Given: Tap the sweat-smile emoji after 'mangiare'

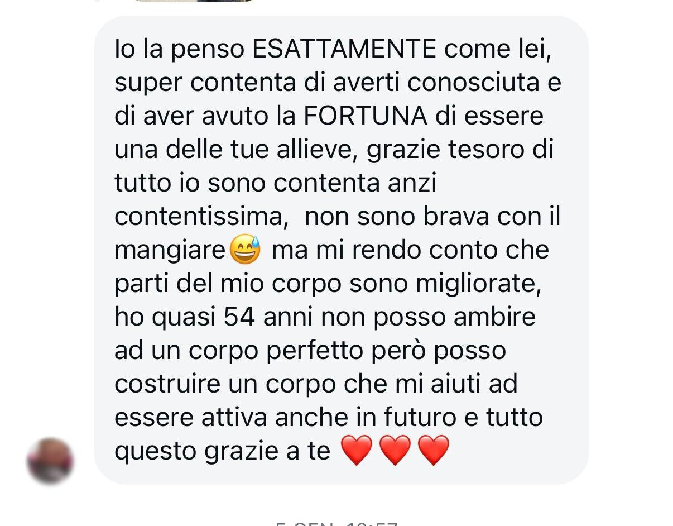Looking at the screenshot, I should 245,250.
